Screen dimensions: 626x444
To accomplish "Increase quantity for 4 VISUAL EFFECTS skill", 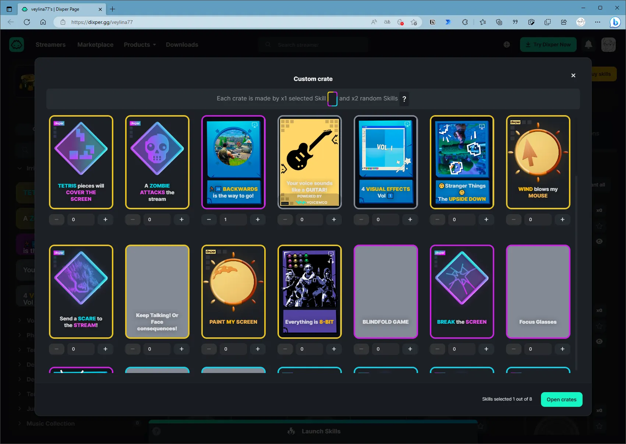I will tap(410, 220).
